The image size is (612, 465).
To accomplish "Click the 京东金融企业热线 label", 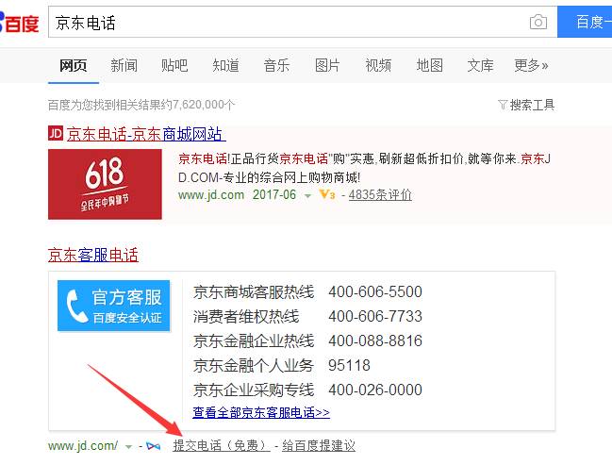I will click(x=254, y=340).
